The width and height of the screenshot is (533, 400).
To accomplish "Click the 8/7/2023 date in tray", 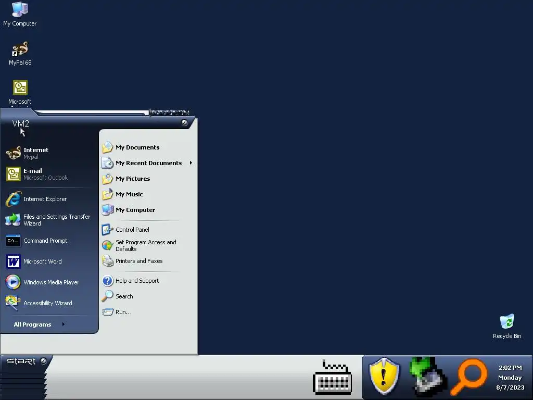I will click(x=510, y=387).
